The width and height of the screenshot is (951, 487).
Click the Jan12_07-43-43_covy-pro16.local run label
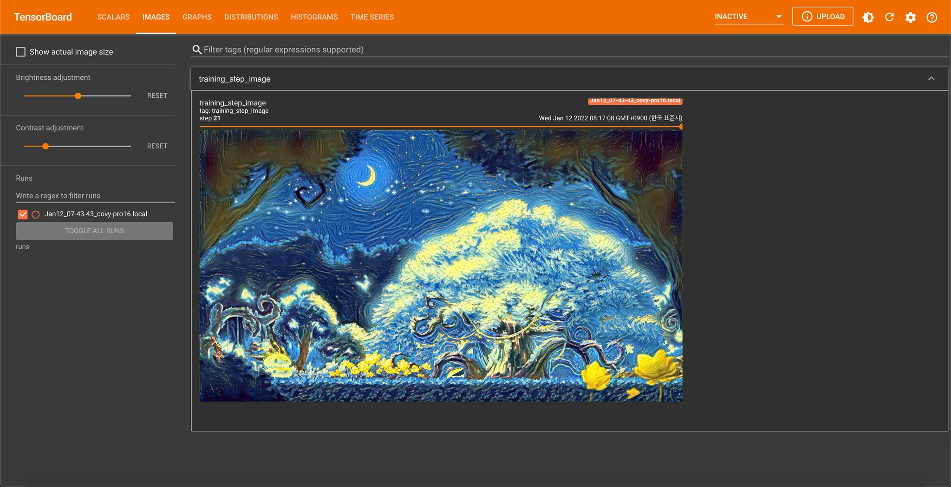click(x=96, y=214)
